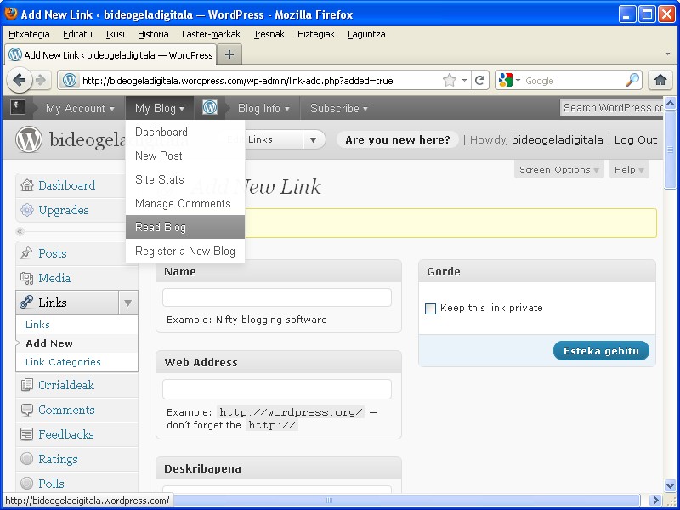Select Register a New Blog menu entry

click(185, 251)
